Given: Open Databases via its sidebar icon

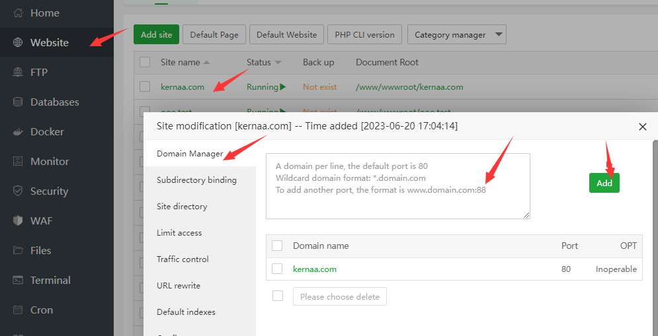Looking at the screenshot, I should point(19,102).
